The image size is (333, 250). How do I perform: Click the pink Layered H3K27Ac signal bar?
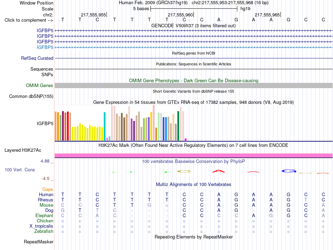(194, 156)
